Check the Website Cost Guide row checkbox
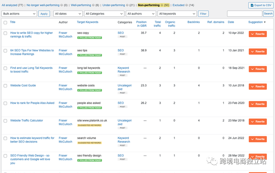 (x=5, y=86)
